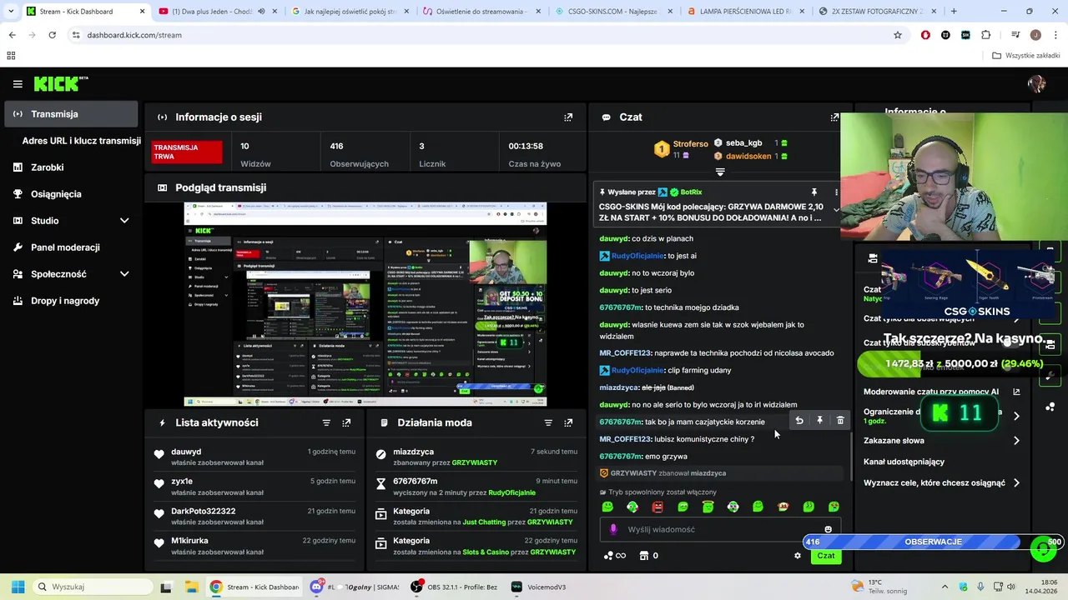Open Osiągnięcia in the sidebar
This screenshot has height=600, width=1068.
pyautogui.click(x=56, y=194)
